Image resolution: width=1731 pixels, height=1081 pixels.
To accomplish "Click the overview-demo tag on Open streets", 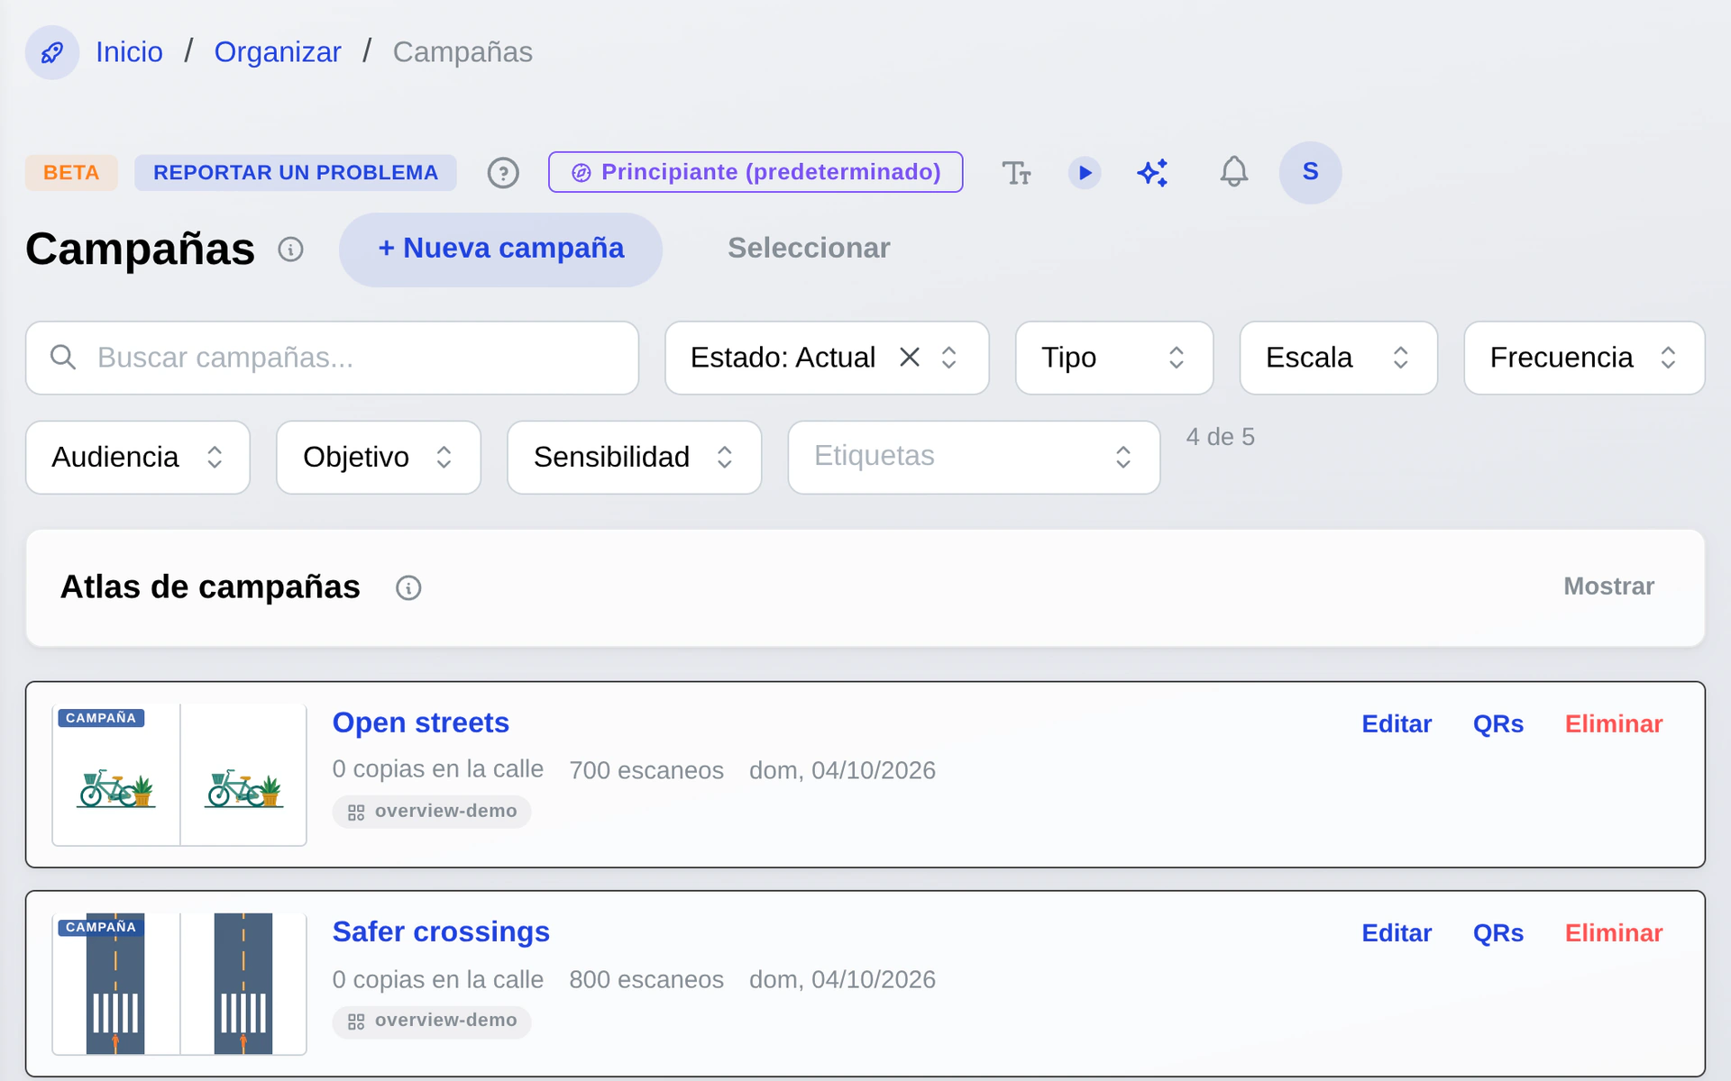I will [x=432, y=812].
